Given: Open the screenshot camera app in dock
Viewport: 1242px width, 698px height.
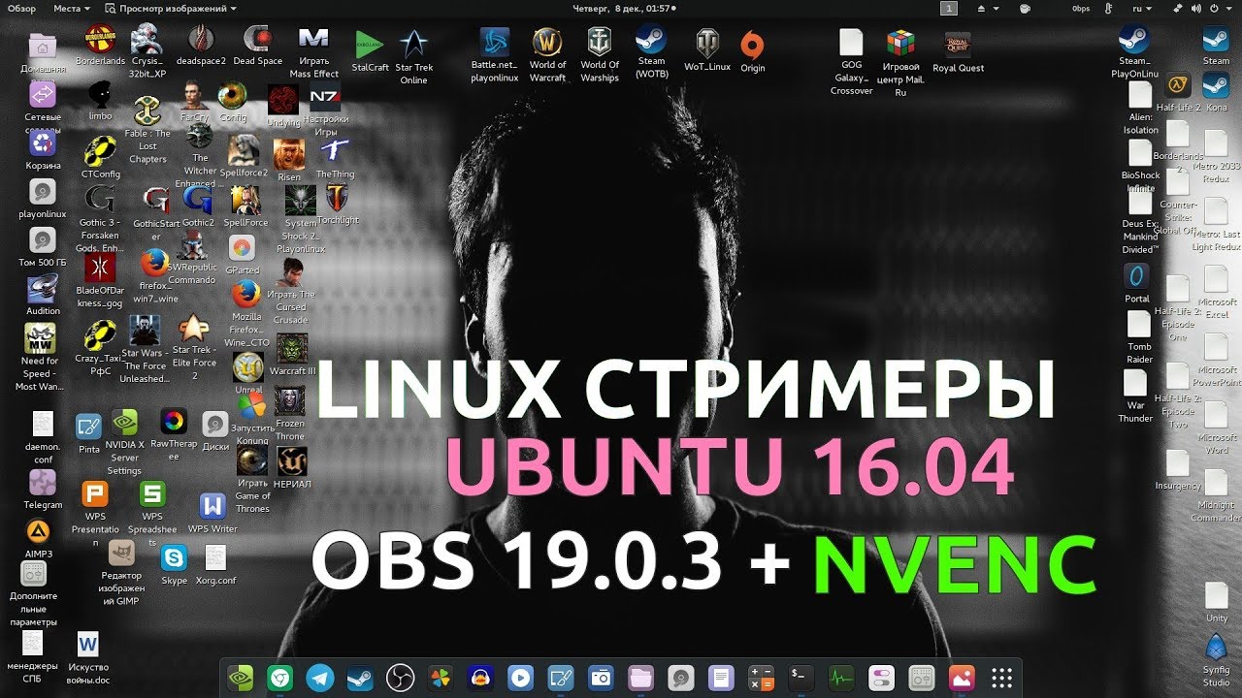Looking at the screenshot, I should [601, 678].
